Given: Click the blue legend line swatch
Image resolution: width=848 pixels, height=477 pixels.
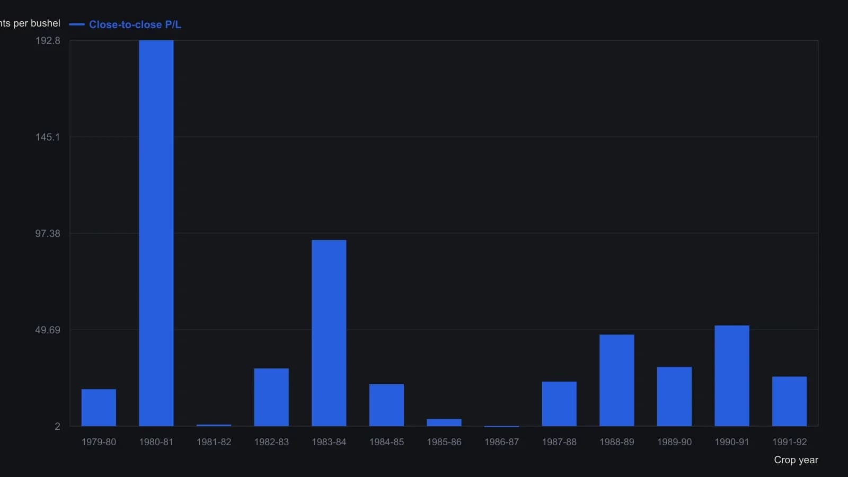Looking at the screenshot, I should click(77, 24).
